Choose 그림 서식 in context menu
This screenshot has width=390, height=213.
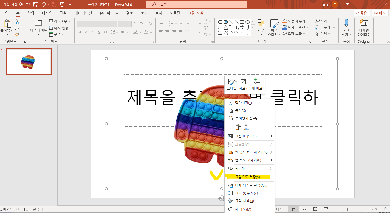250,201
